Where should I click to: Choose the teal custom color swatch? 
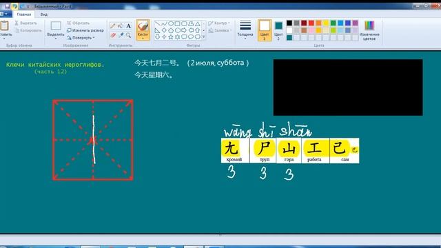[289, 37]
